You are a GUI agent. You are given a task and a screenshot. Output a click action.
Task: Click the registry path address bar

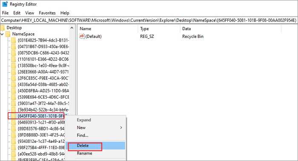tap(149, 20)
